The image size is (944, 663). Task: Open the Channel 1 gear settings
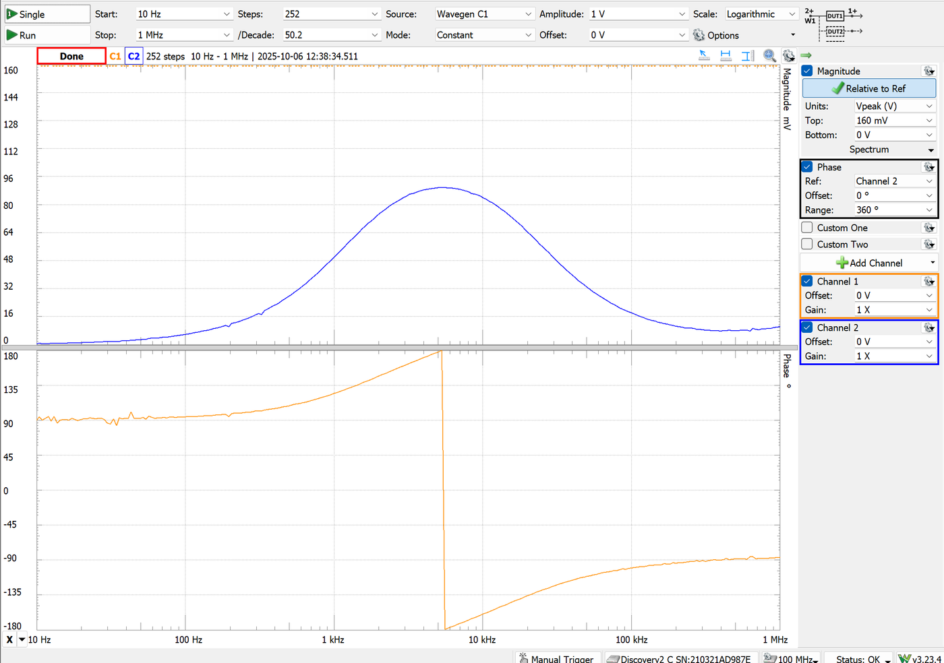coord(929,282)
